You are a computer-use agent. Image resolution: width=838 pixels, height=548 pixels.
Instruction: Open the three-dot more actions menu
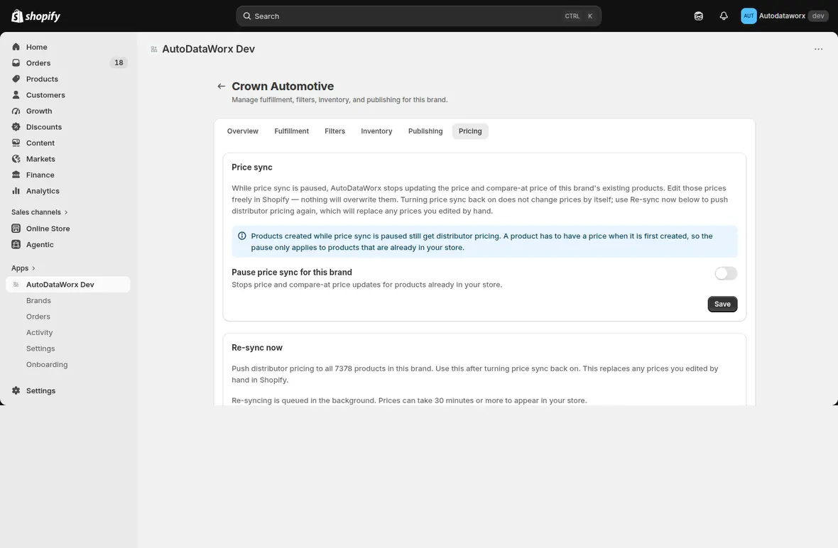[x=818, y=49]
